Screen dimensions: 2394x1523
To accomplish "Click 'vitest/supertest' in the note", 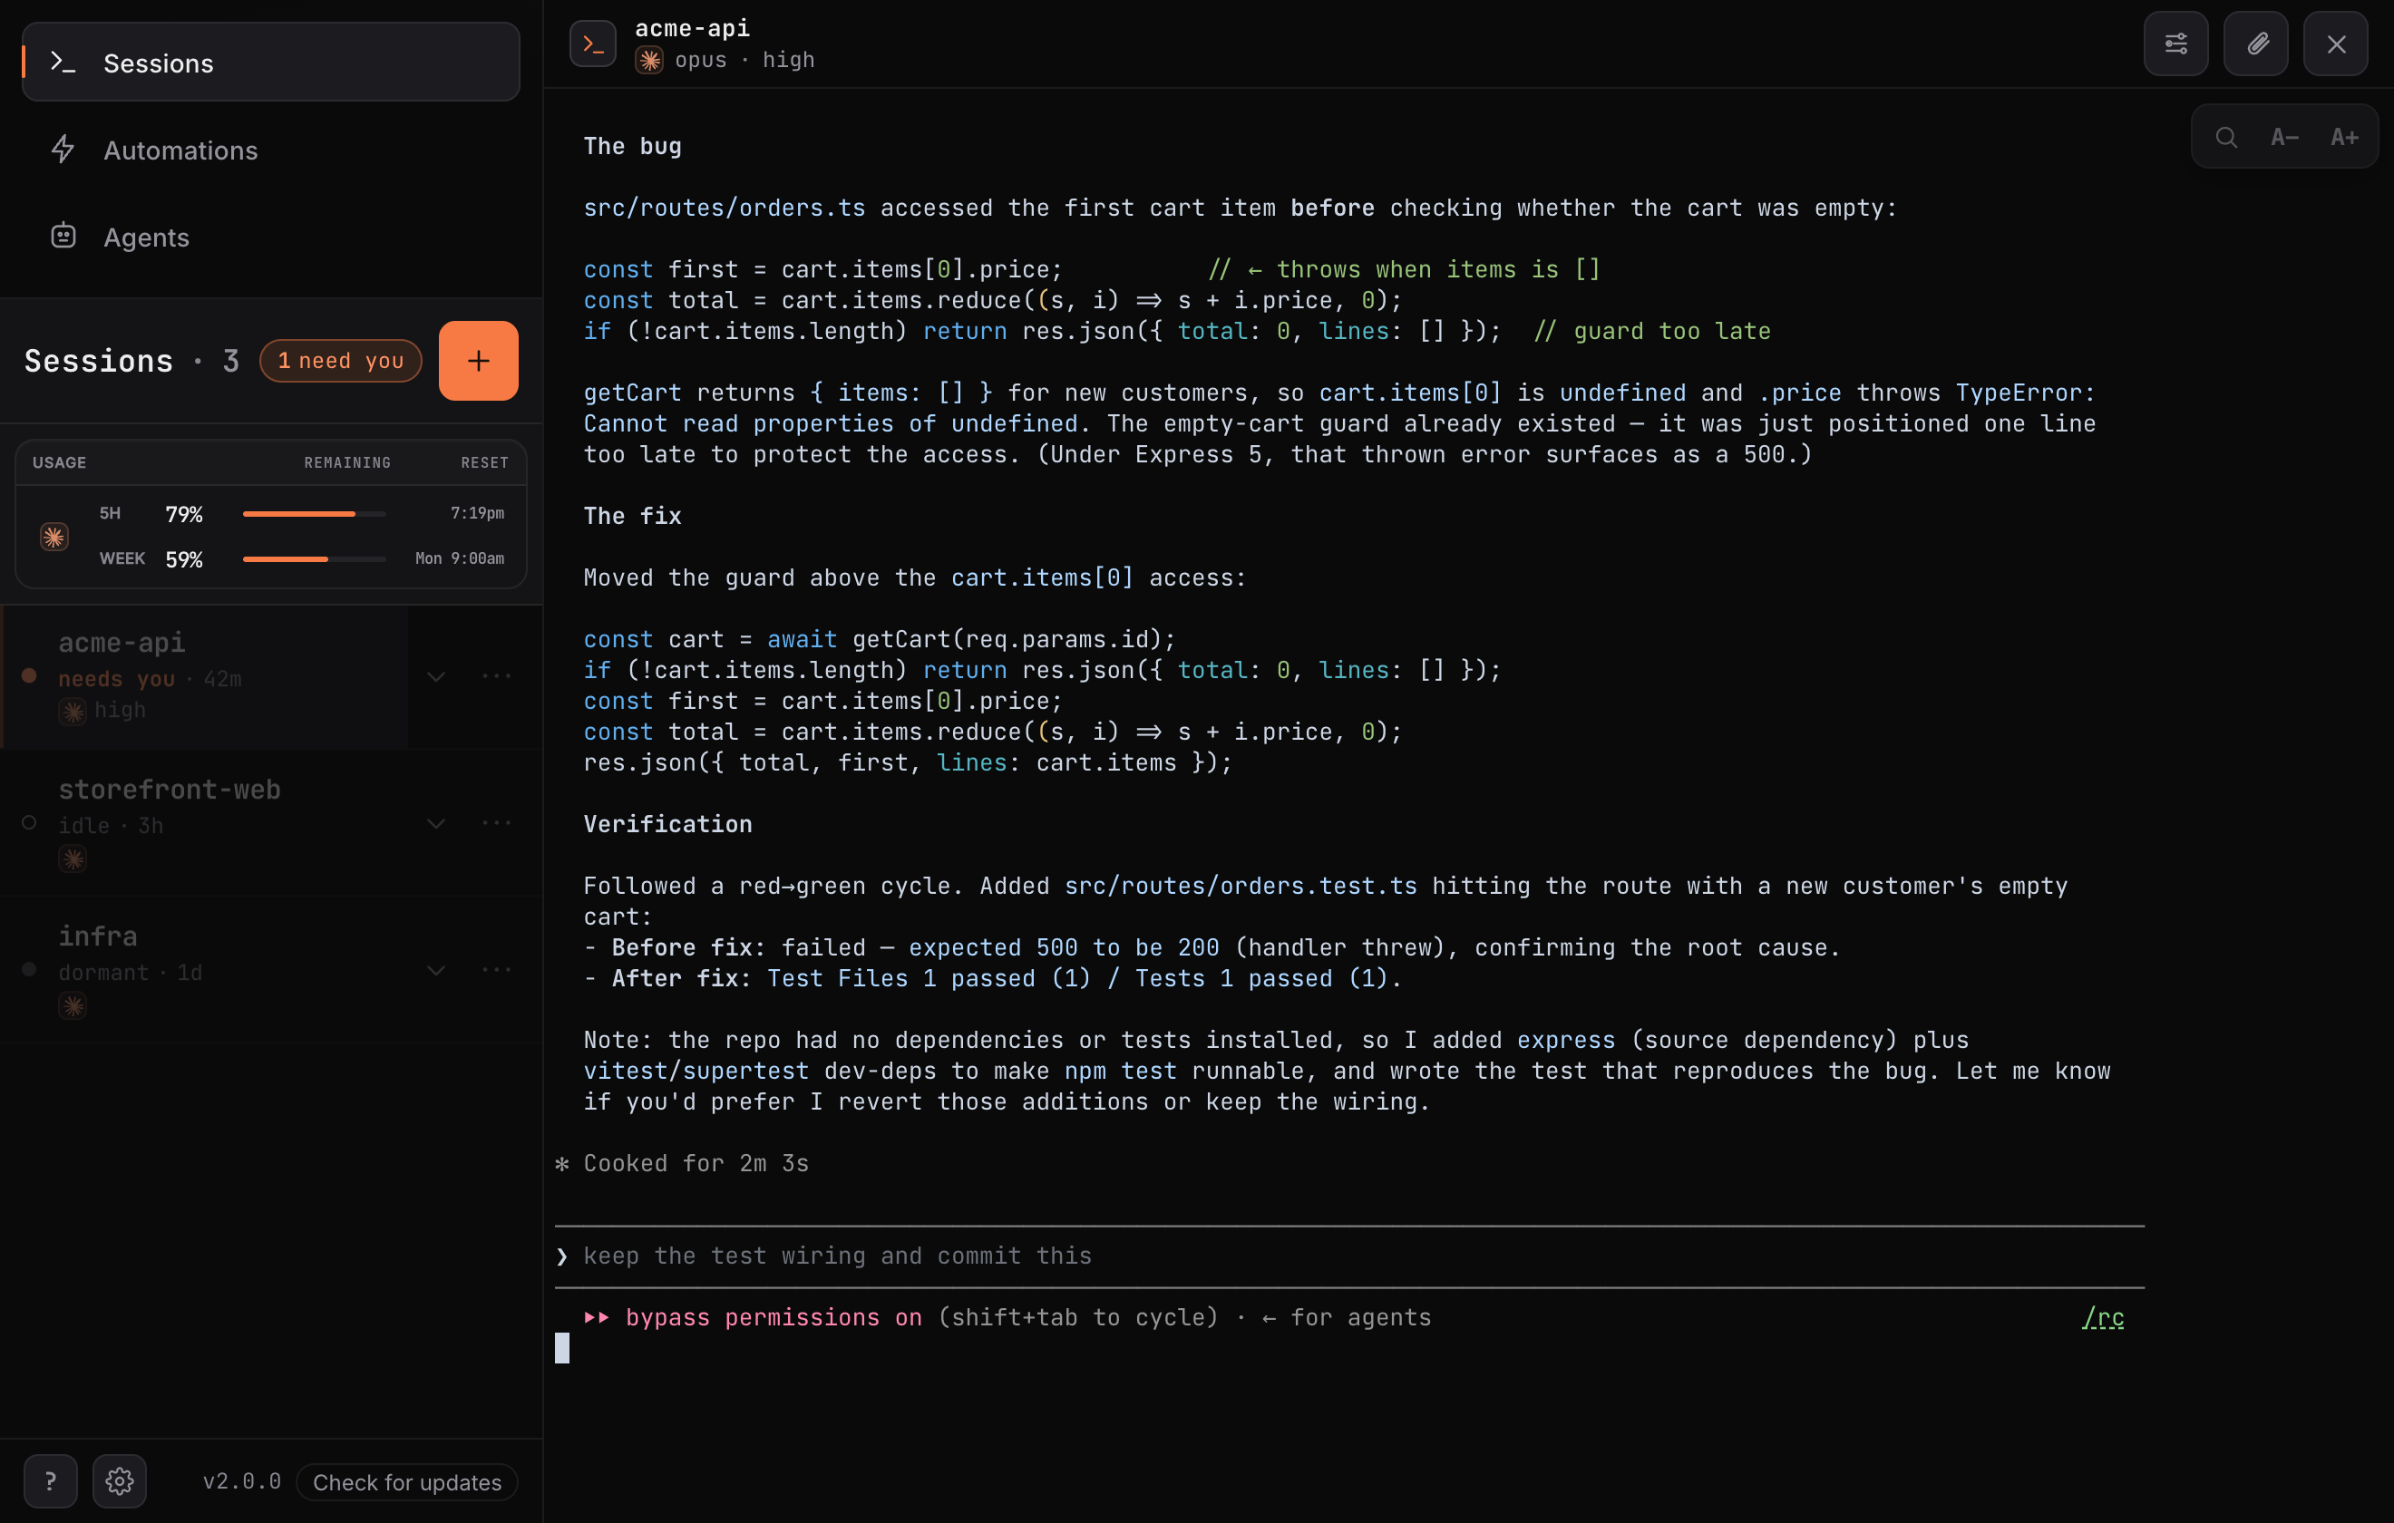I will click(696, 1071).
